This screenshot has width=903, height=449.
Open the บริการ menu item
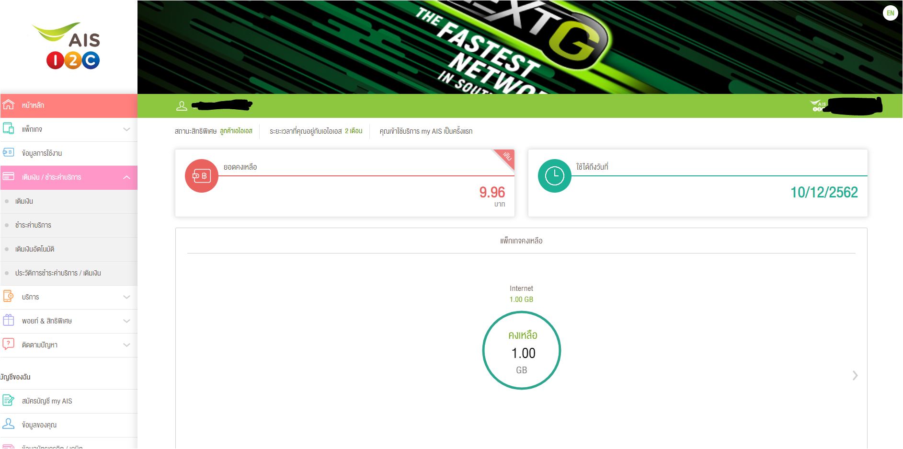tap(69, 297)
